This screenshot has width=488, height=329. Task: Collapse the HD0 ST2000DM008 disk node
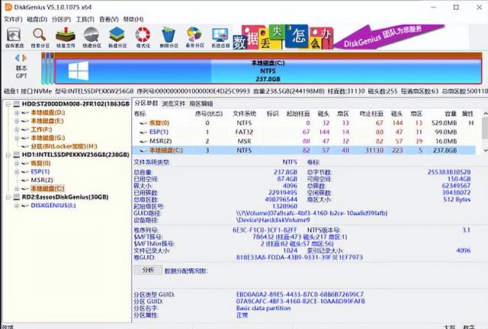click(8, 104)
